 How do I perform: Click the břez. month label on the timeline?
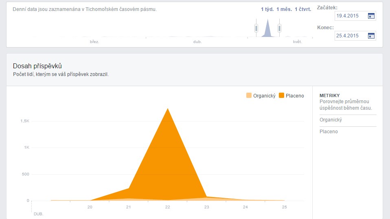[x=94, y=42]
